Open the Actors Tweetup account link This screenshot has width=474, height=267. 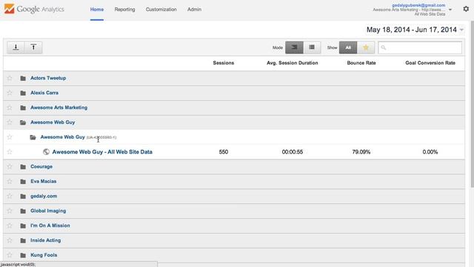(48, 78)
